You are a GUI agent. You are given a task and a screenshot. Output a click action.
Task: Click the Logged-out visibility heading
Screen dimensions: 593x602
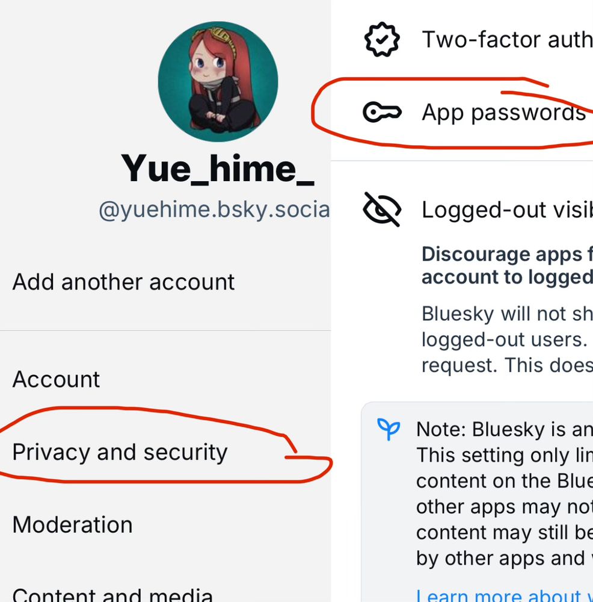507,210
